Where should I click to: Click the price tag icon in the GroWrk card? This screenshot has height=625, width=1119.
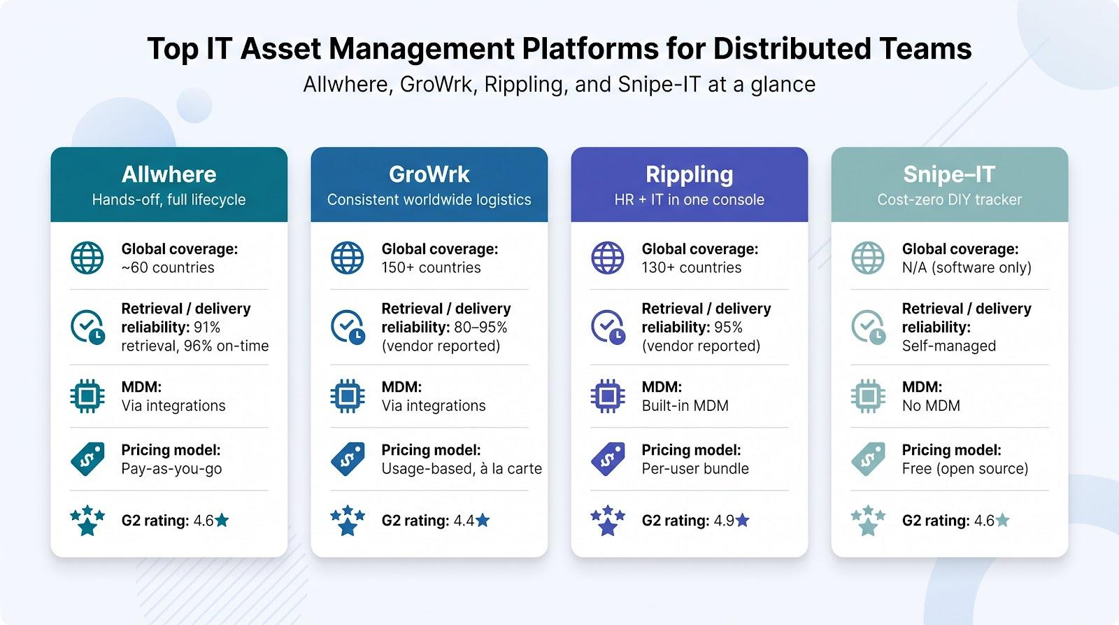pos(348,459)
